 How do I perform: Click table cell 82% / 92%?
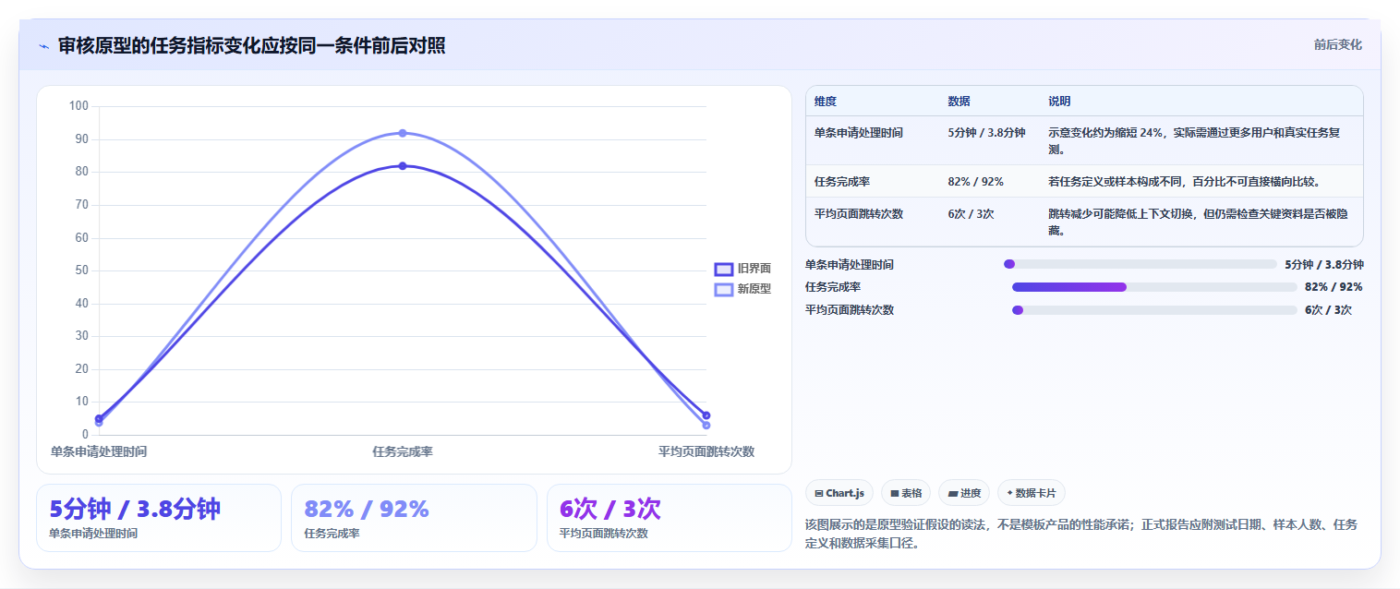point(975,182)
